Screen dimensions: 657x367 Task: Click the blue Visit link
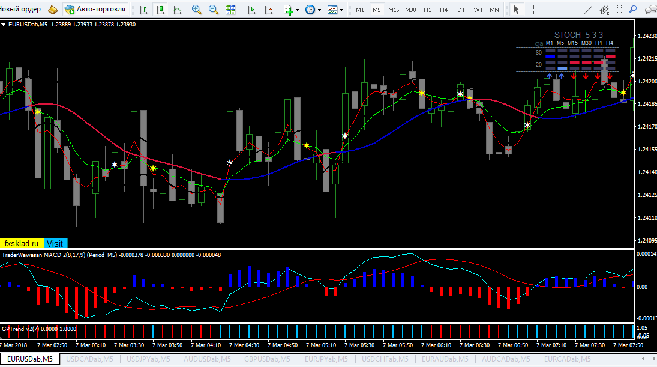click(x=55, y=244)
